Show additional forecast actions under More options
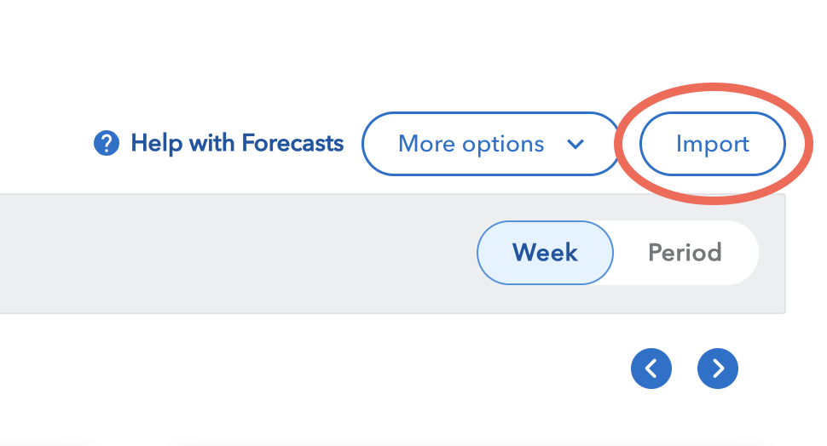Viewport: 827px width, 446px height. (491, 144)
